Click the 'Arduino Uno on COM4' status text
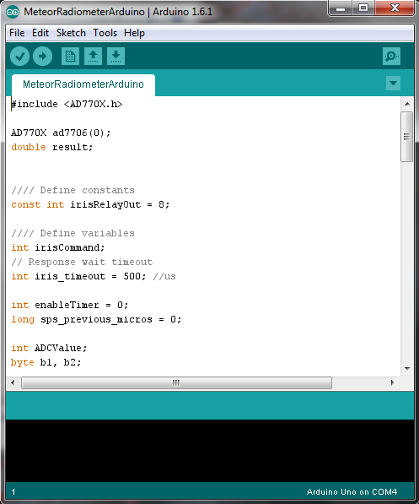The image size is (419, 504). 352,492
